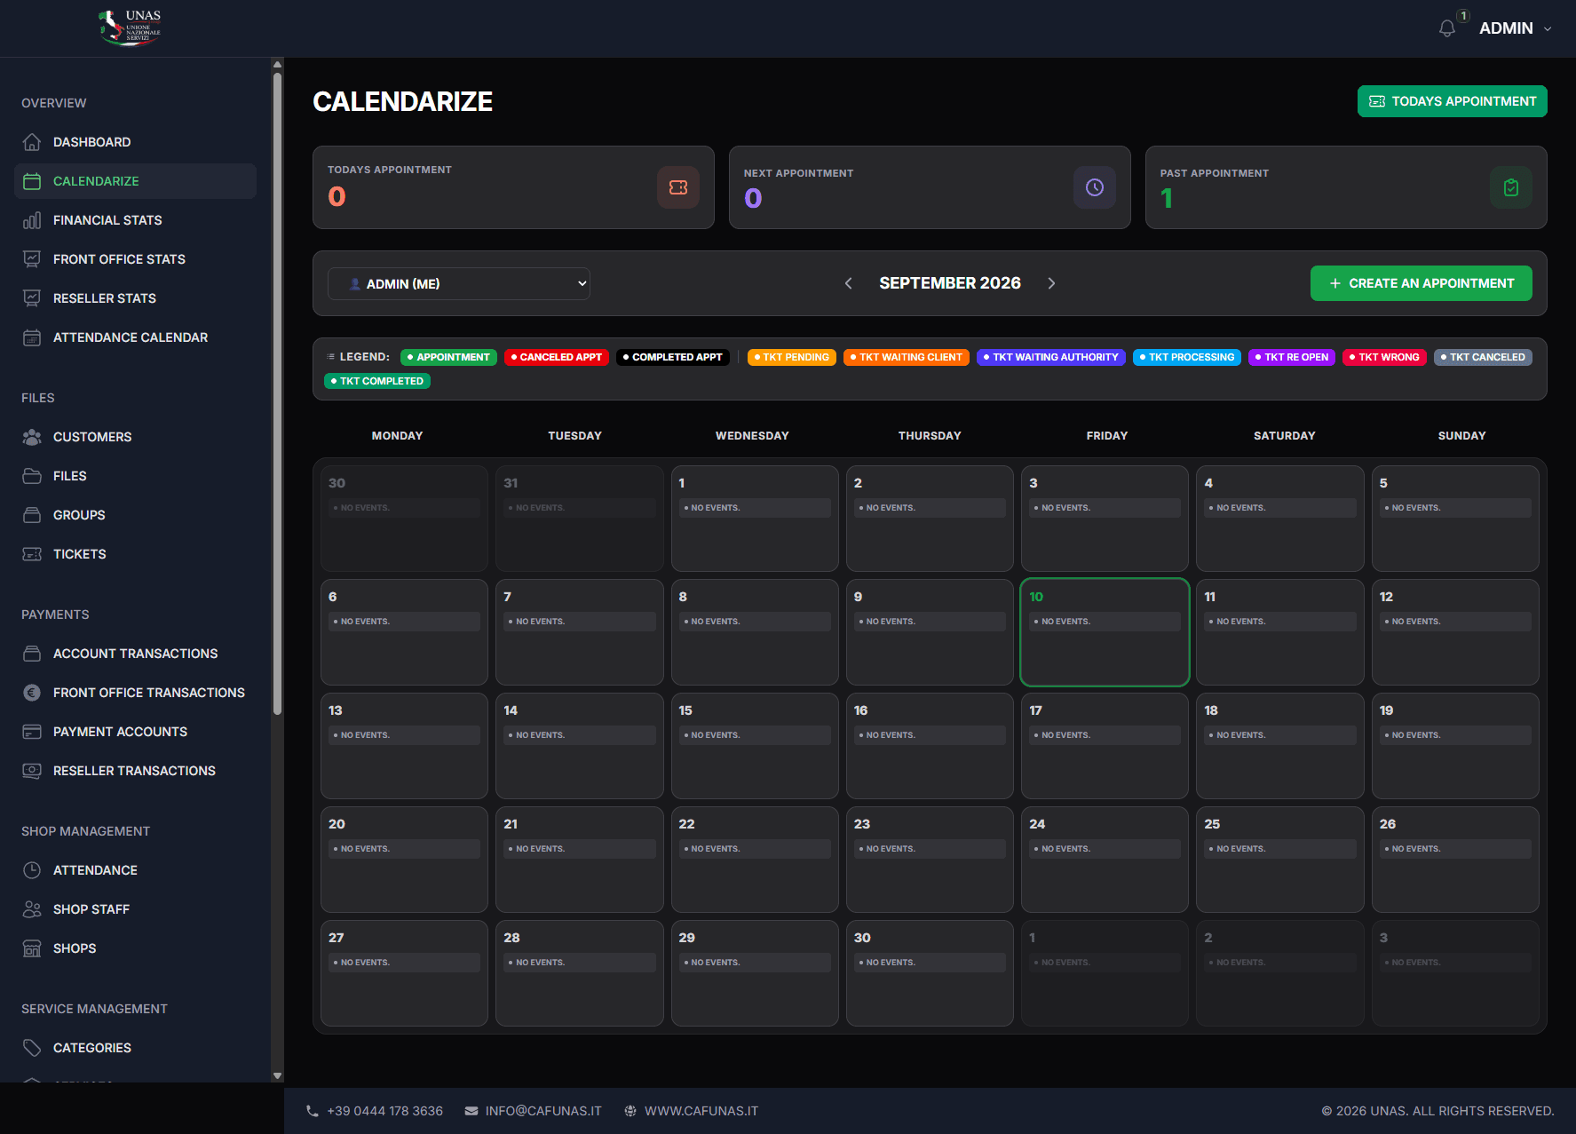The width and height of the screenshot is (1576, 1134).
Task: Select the September 22 day cell
Action: pyautogui.click(x=755, y=860)
